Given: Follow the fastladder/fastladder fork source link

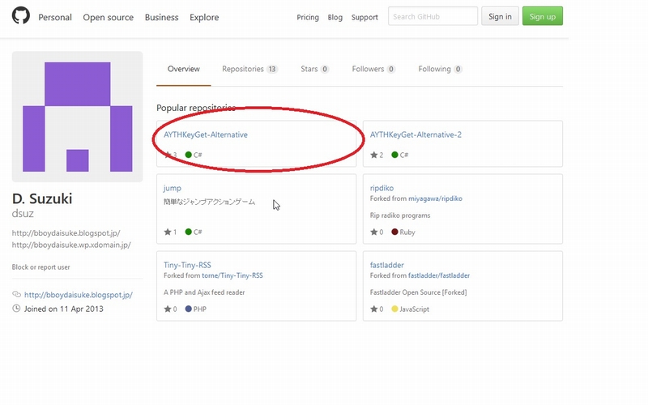Looking at the screenshot, I should [x=439, y=275].
